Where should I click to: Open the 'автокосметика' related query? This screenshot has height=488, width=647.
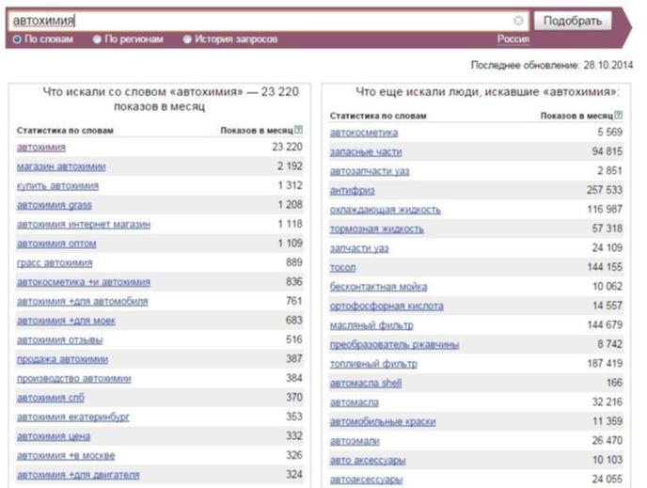pyautogui.click(x=363, y=133)
